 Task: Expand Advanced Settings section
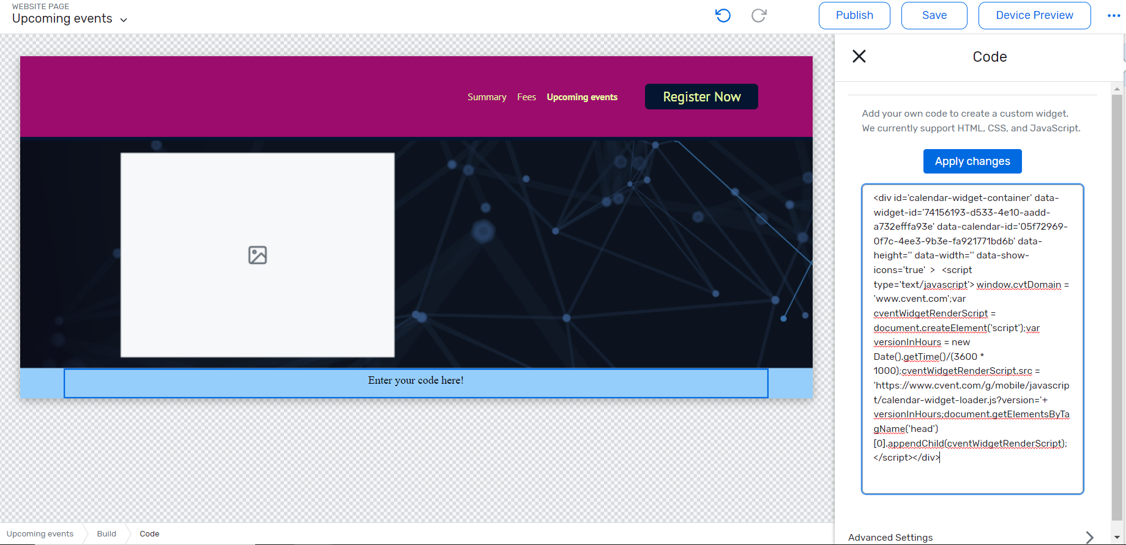pyautogui.click(x=972, y=537)
